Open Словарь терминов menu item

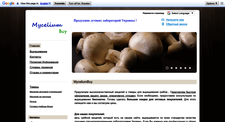click(41, 67)
